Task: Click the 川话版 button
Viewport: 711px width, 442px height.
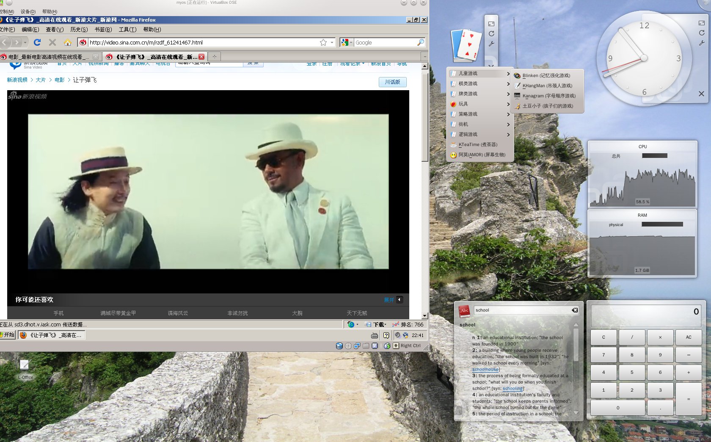Action: [x=393, y=82]
